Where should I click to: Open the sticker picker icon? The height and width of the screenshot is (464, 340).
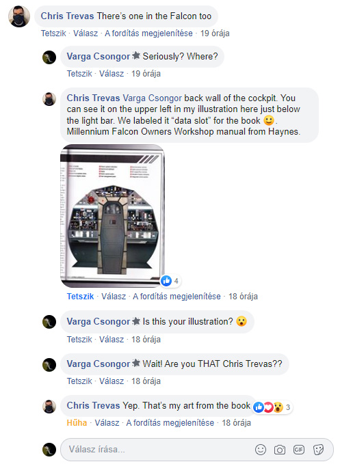[318, 450]
